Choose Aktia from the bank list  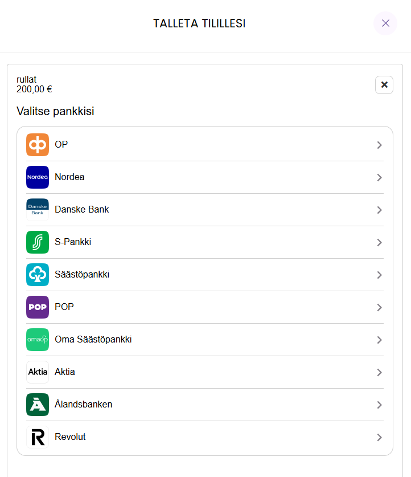point(205,372)
